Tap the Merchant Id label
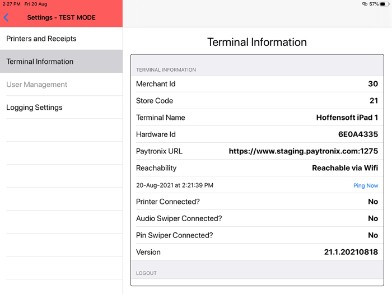392x294 pixels. [156, 84]
